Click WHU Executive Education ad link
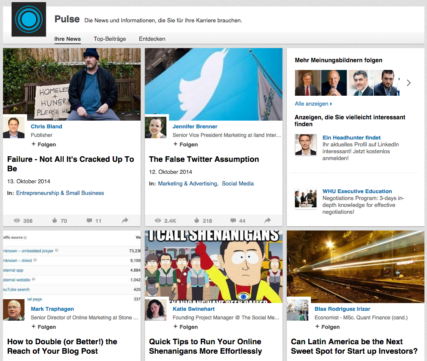 point(357,191)
